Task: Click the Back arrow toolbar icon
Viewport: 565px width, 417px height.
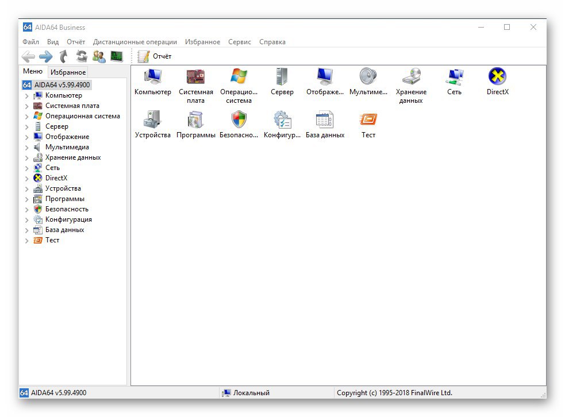Action: [x=29, y=56]
